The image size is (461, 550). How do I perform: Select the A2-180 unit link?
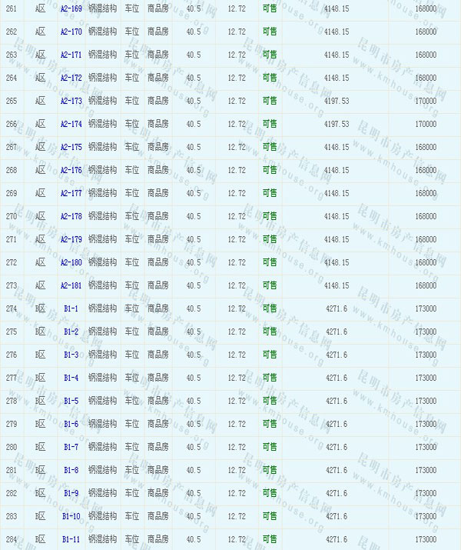71,262
